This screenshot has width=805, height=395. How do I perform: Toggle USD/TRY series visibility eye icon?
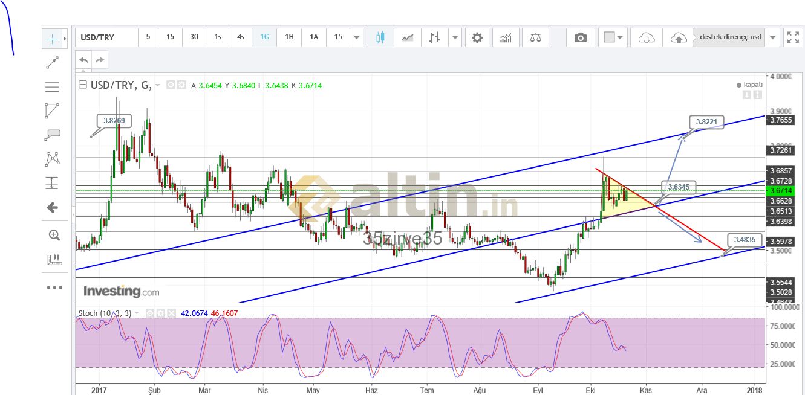click(171, 86)
